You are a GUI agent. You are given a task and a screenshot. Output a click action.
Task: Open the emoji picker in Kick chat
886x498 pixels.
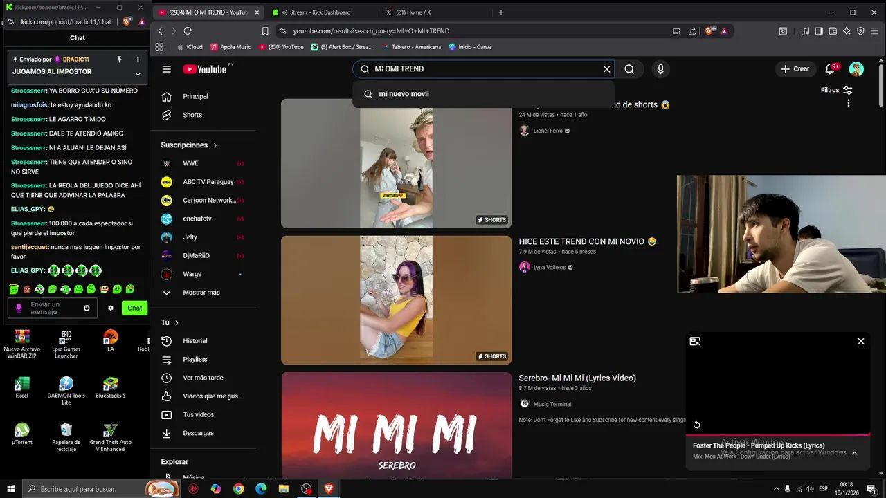(x=87, y=308)
